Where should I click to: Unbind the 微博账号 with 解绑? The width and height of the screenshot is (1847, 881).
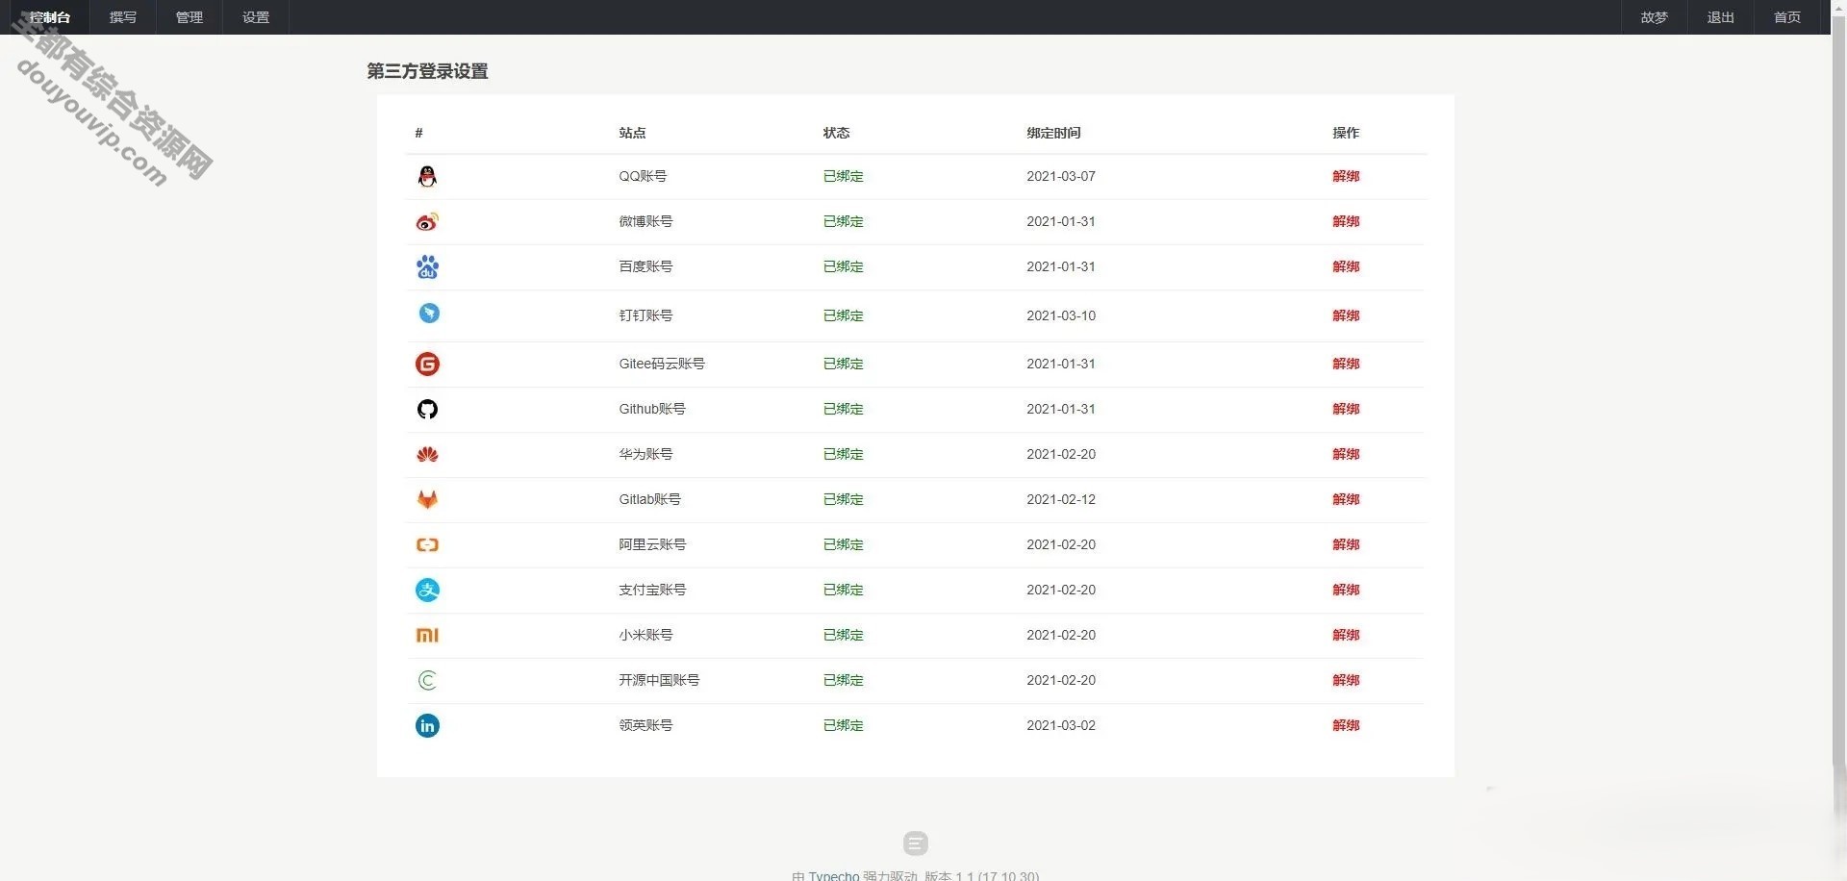pos(1346,221)
